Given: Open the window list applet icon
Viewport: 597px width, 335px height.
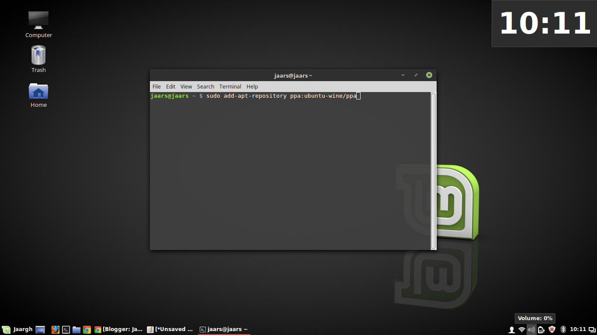Looking at the screenshot, I should click(592, 330).
